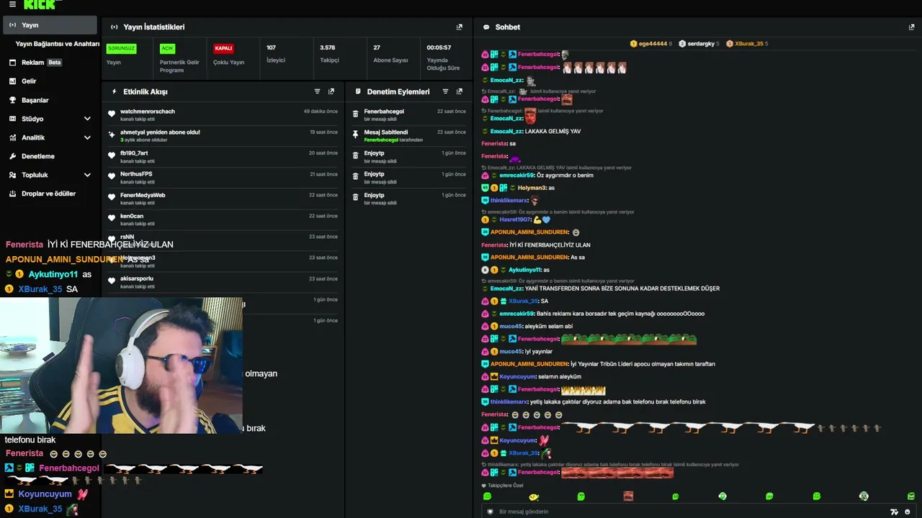Screen dimensions: 922x518
Task: Click the 27 Abone Sayısı stat
Action: [390, 54]
